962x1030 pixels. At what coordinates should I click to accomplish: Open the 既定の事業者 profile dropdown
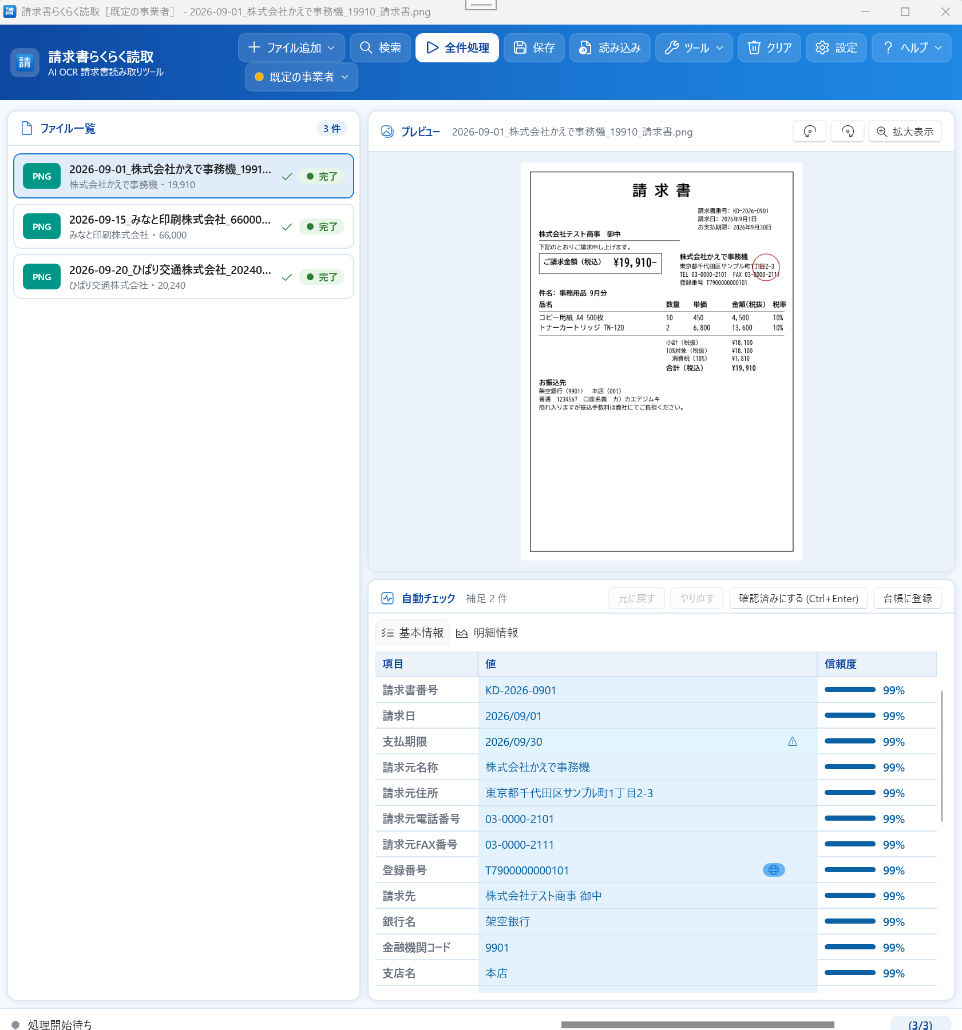(302, 77)
